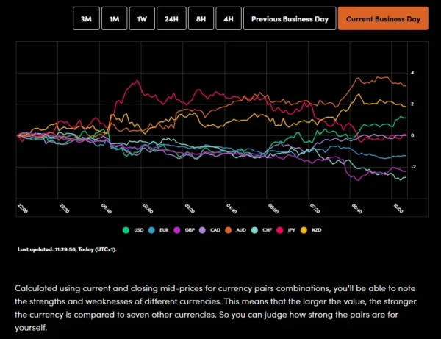Select the 24H time range
The width and height of the screenshot is (441, 339).
pos(171,19)
